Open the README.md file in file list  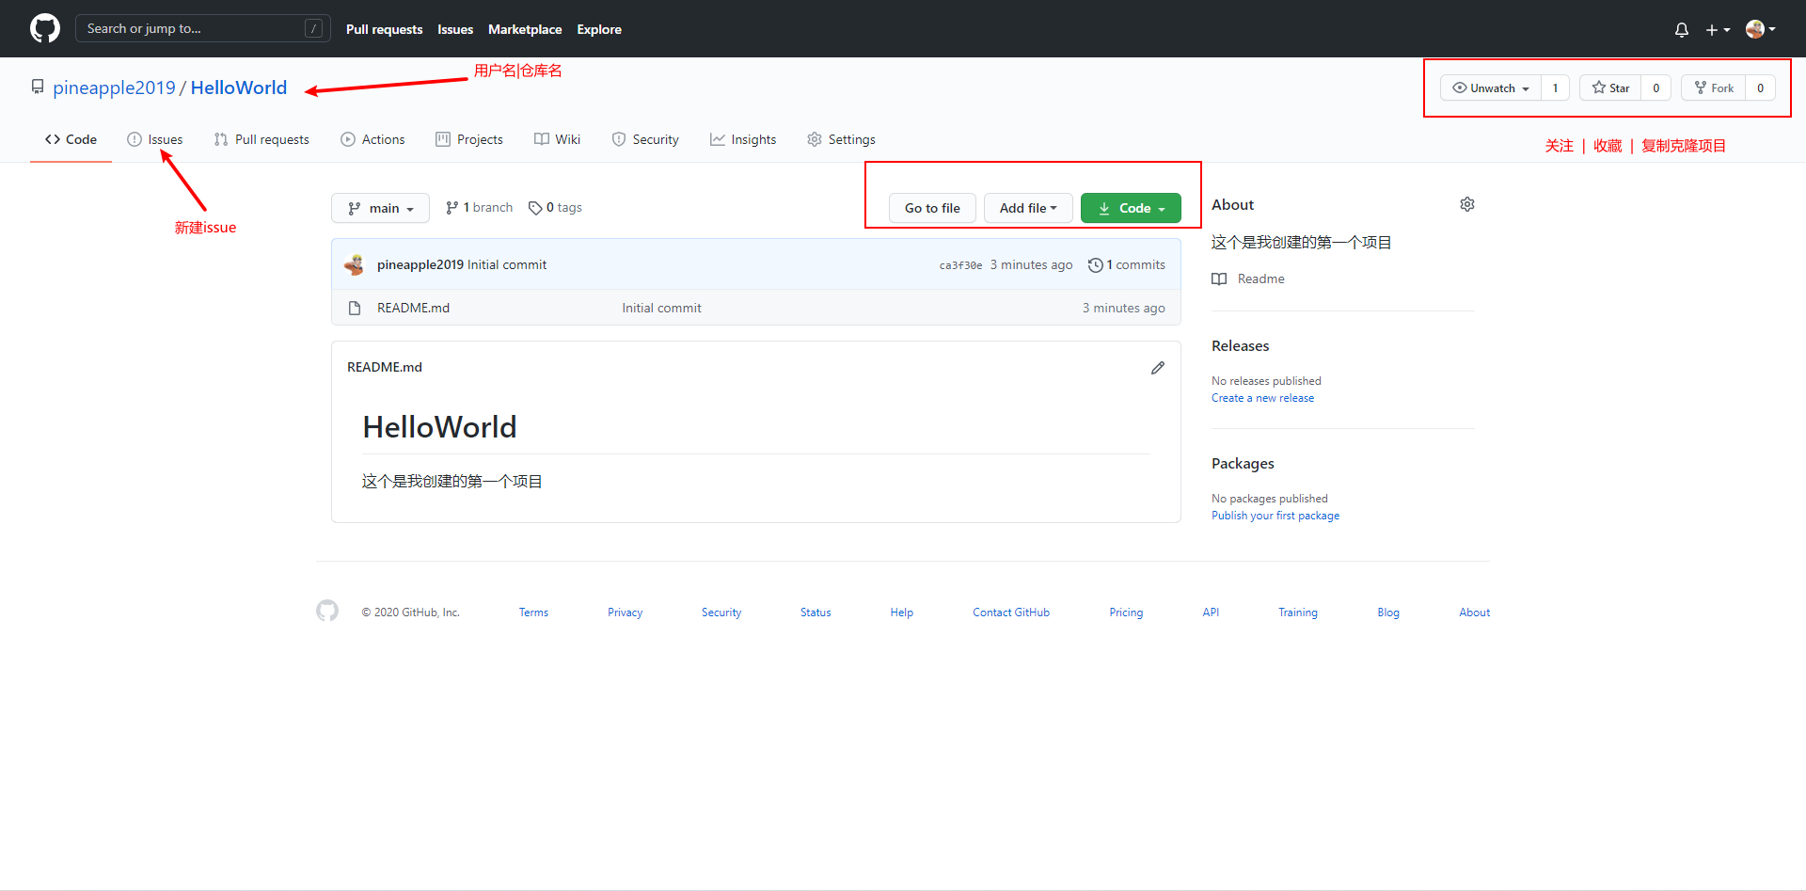point(413,308)
